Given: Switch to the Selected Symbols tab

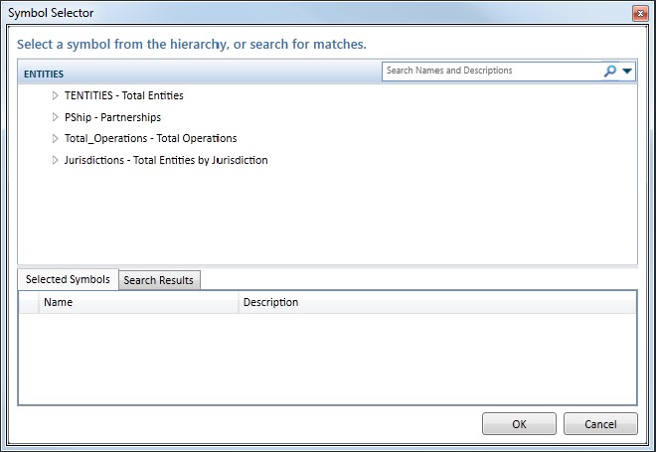Looking at the screenshot, I should (x=68, y=279).
